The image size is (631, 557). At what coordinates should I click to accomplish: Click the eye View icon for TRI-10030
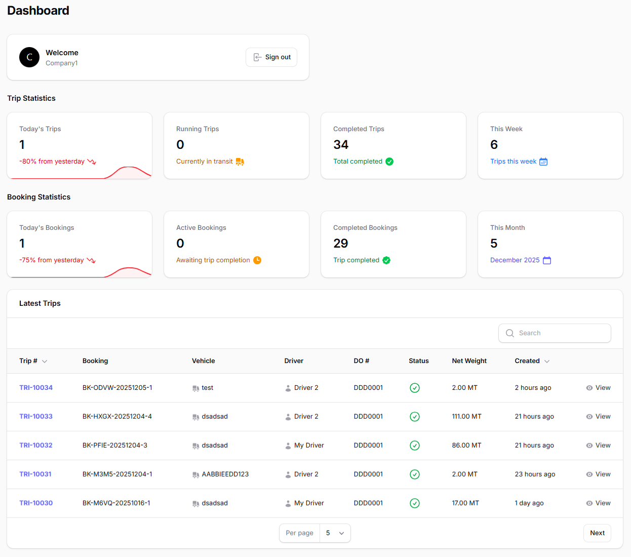point(588,503)
